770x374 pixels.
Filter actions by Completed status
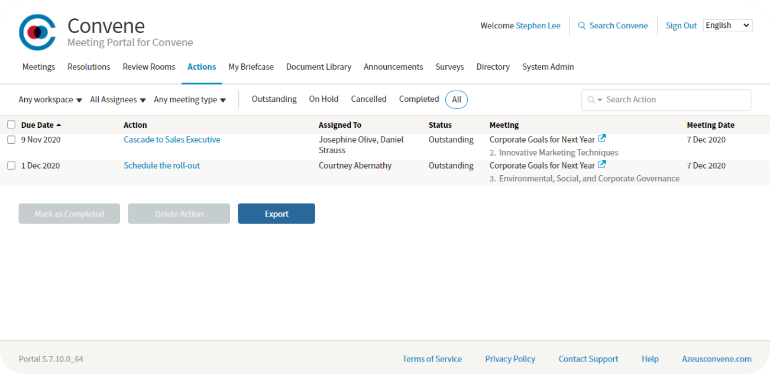[419, 99]
